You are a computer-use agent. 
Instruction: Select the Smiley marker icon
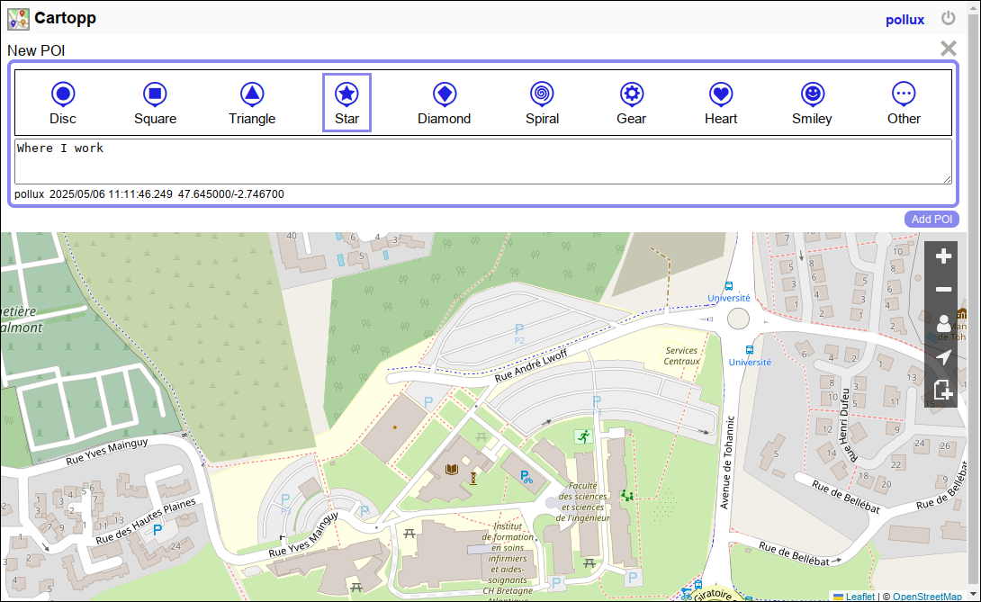point(812,103)
